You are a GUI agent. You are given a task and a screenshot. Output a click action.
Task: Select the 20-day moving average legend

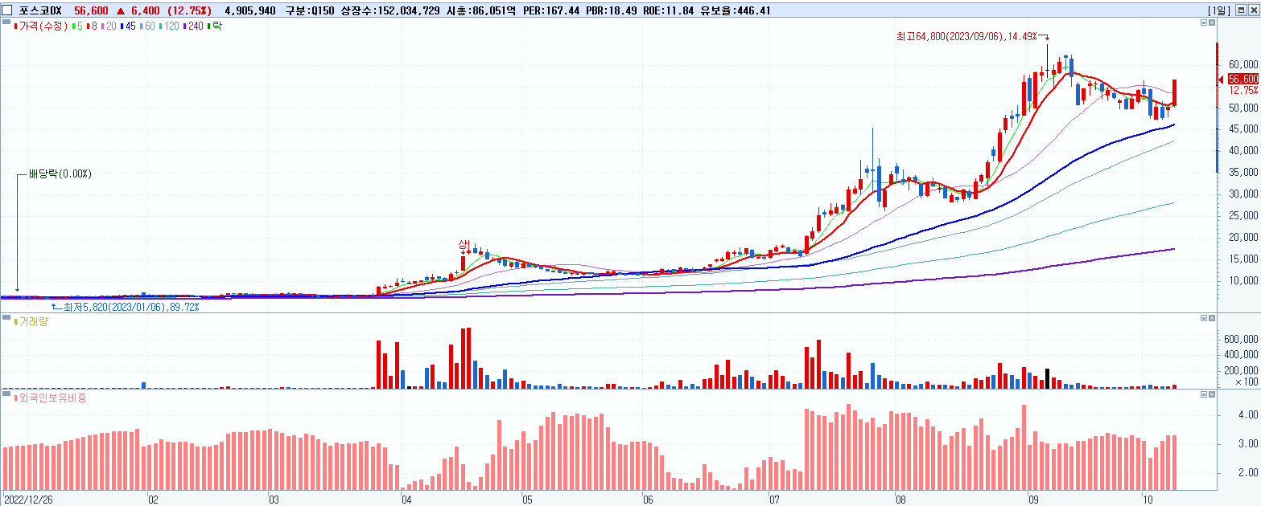pyautogui.click(x=109, y=27)
